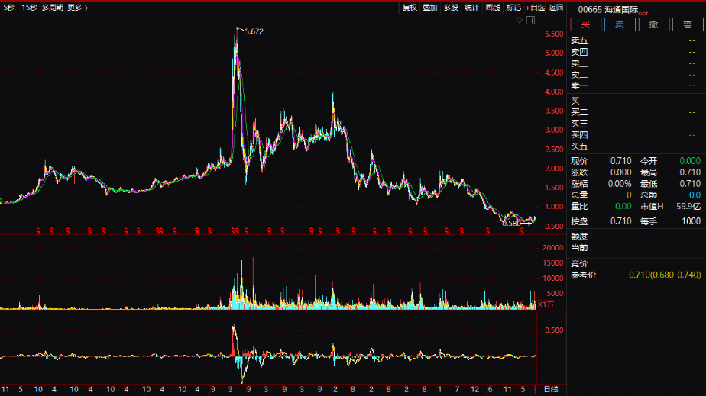Select the 卖一 order book row
This screenshot has height=396, width=706.
636,86
